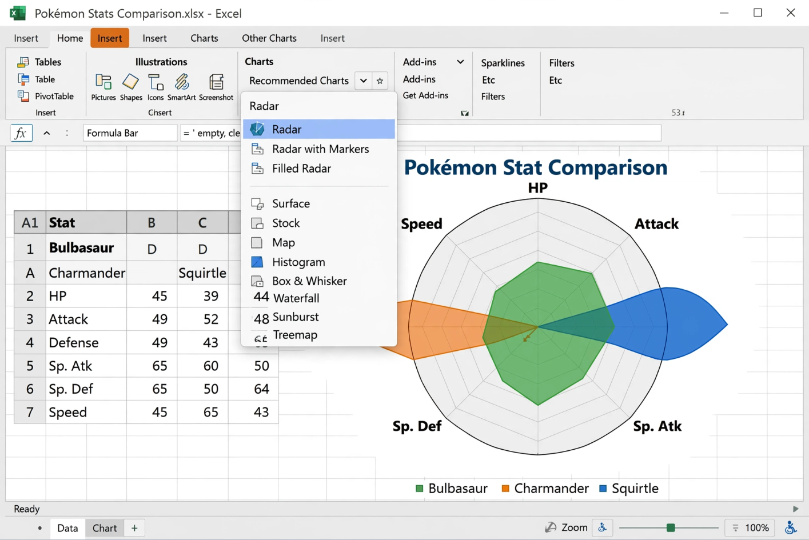Select the Pokémon Stat Comparison chart title
809x540 pixels.
pyautogui.click(x=536, y=167)
